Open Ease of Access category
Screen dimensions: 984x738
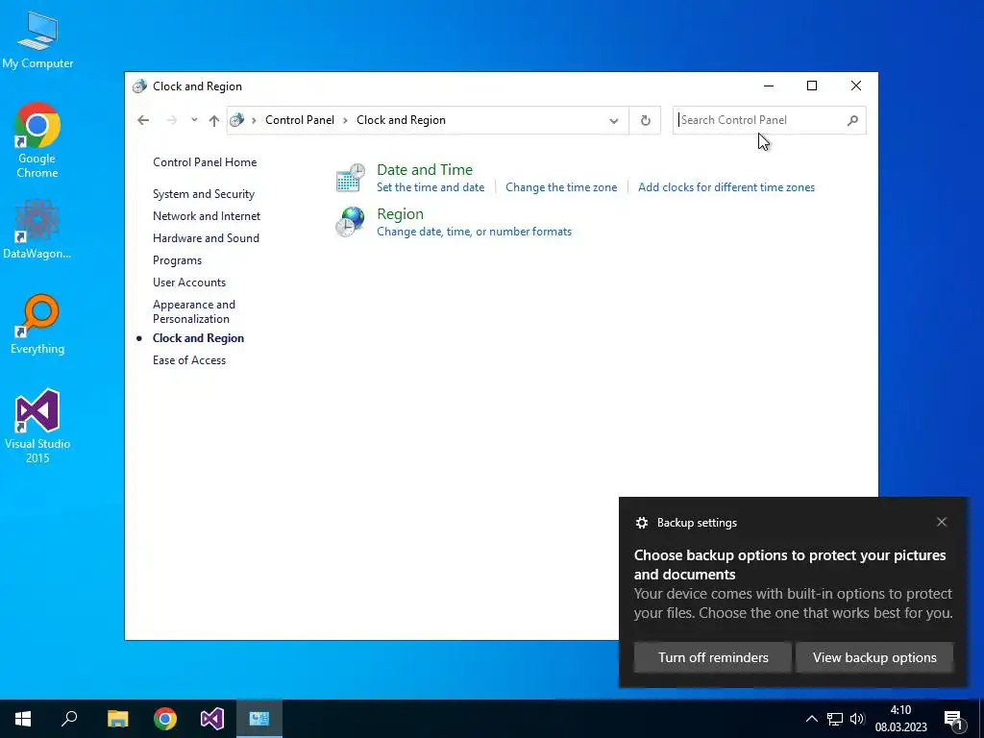(x=189, y=360)
